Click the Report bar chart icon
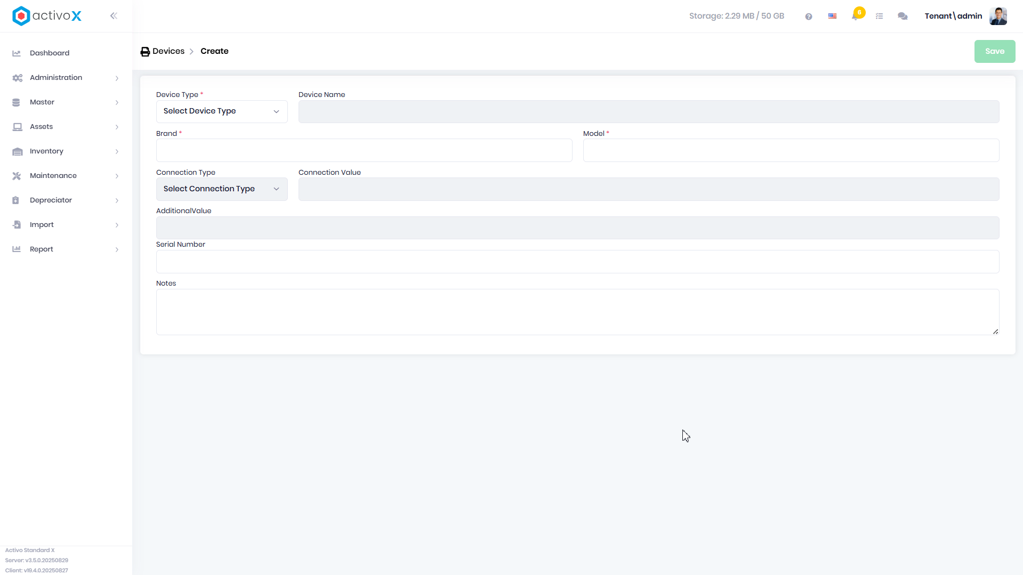 (17, 249)
